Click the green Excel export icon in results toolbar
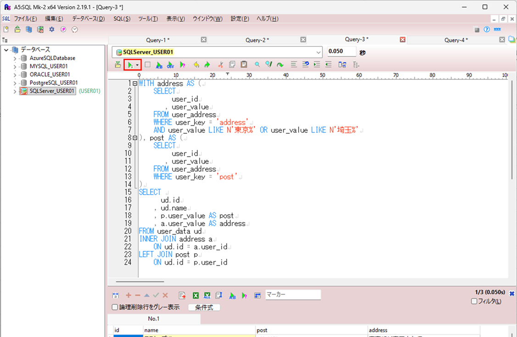 [x=195, y=295]
